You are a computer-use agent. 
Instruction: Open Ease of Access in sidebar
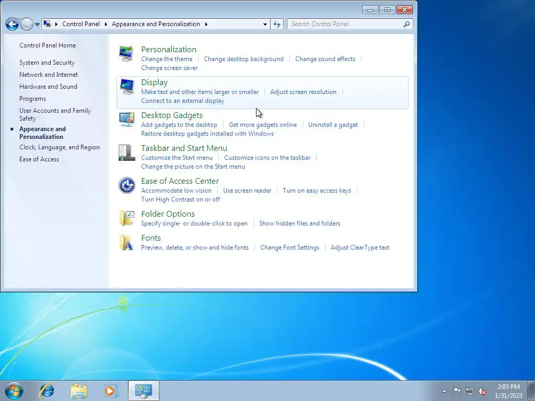39,159
